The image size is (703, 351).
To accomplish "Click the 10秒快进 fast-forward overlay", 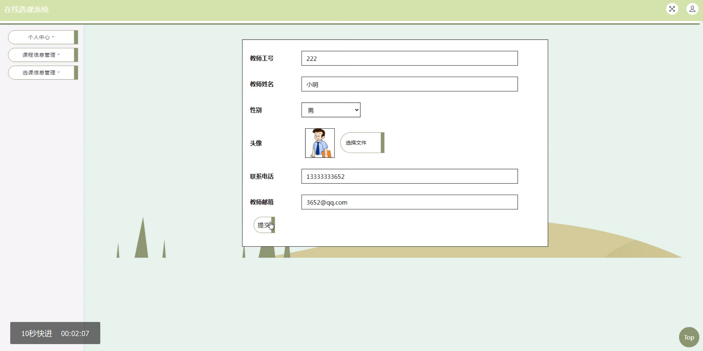I will tap(37, 333).
